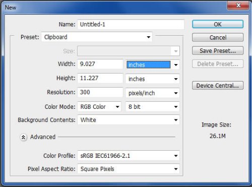Collapse the Advanced section chevron icon

click(23, 137)
